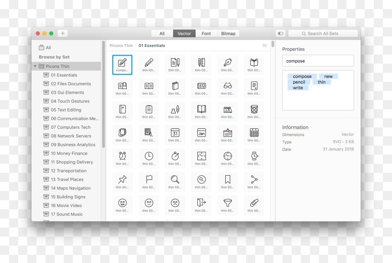392x263 pixels.
Task: Select the 'write' tag
Action: point(298,88)
